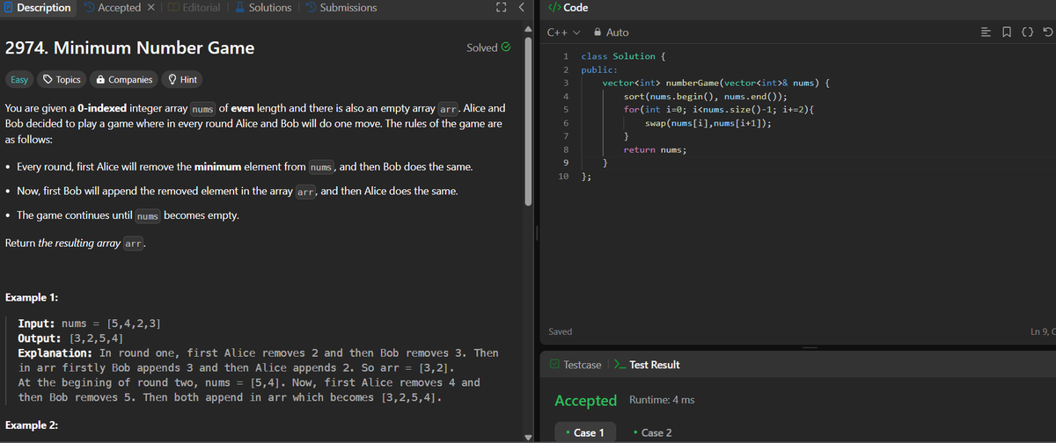The width and height of the screenshot is (1056, 443).
Task: Click the description scrollbar down arrow
Action: tap(530, 437)
